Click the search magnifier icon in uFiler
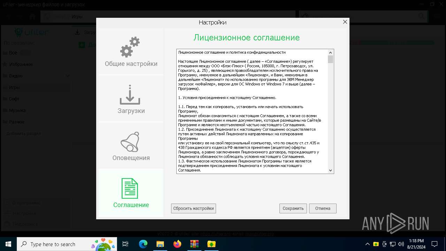The image size is (446, 251). coord(421,16)
